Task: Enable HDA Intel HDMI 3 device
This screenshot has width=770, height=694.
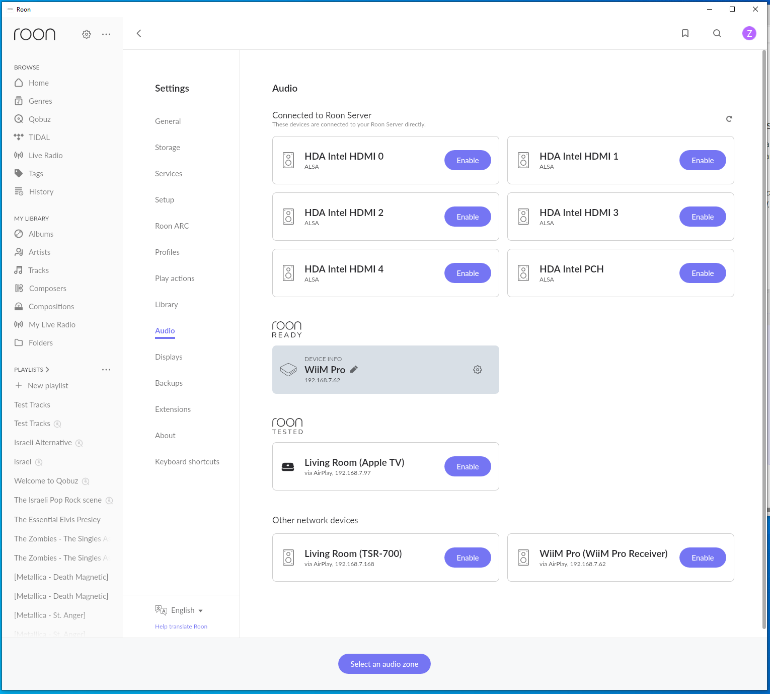Action: 703,217
